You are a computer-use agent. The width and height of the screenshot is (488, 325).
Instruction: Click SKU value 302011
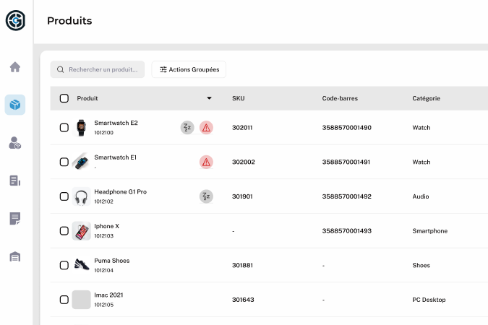pos(242,128)
